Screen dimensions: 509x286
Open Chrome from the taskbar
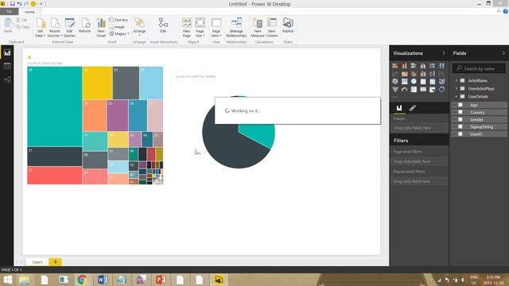point(82,280)
